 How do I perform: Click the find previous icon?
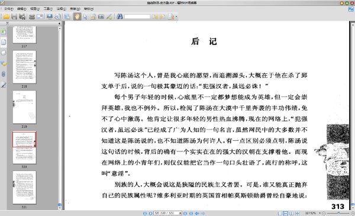click(154, 17)
